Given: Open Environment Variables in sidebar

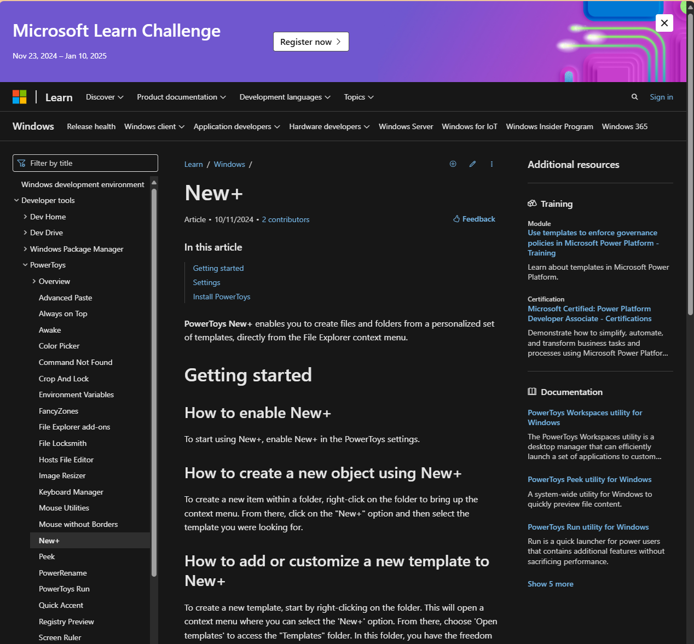Looking at the screenshot, I should click(x=76, y=394).
